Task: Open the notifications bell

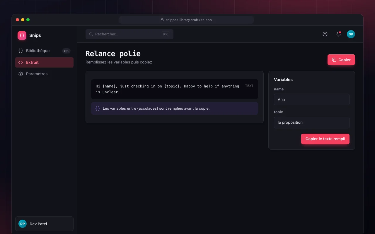Action: (338, 34)
